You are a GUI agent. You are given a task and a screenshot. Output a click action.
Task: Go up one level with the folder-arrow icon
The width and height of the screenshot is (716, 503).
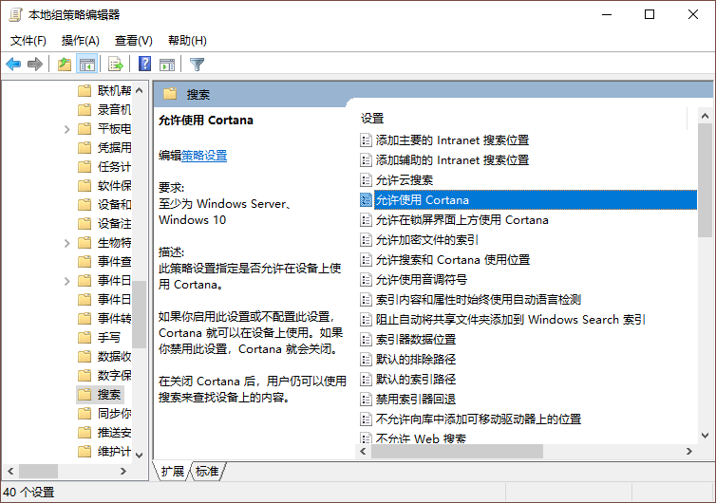point(64,65)
